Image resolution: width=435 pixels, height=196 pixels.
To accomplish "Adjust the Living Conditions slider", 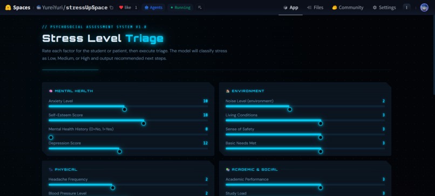I will [305, 121].
